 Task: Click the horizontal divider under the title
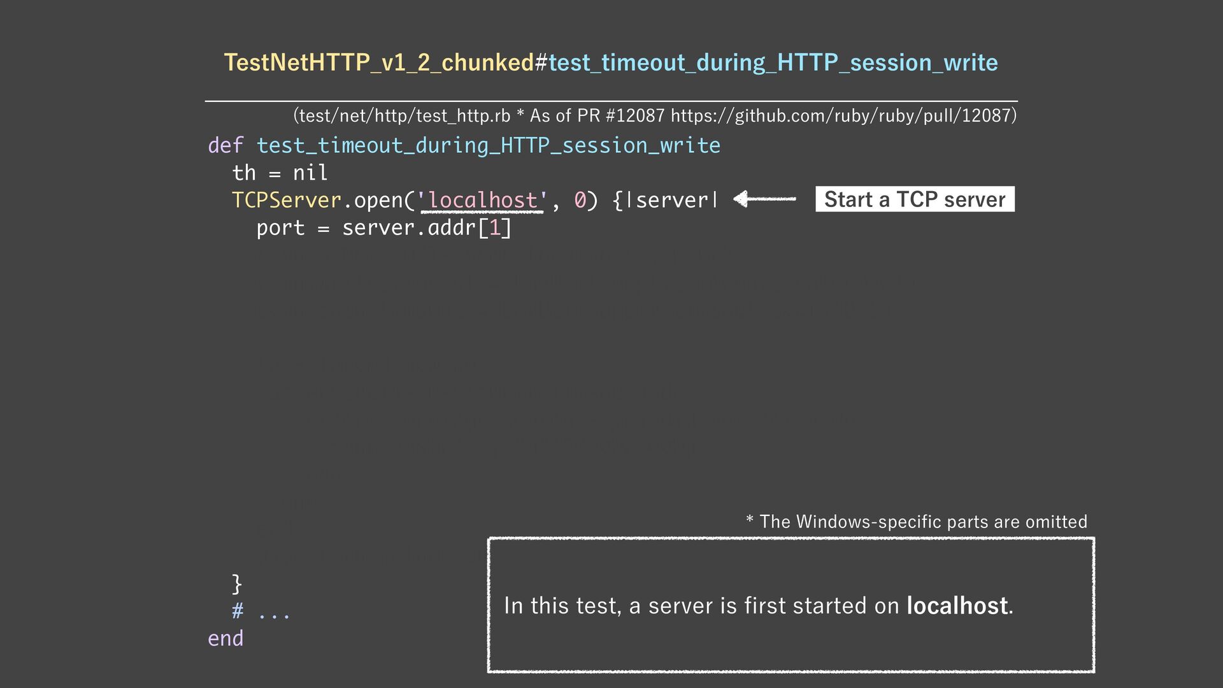[611, 101]
